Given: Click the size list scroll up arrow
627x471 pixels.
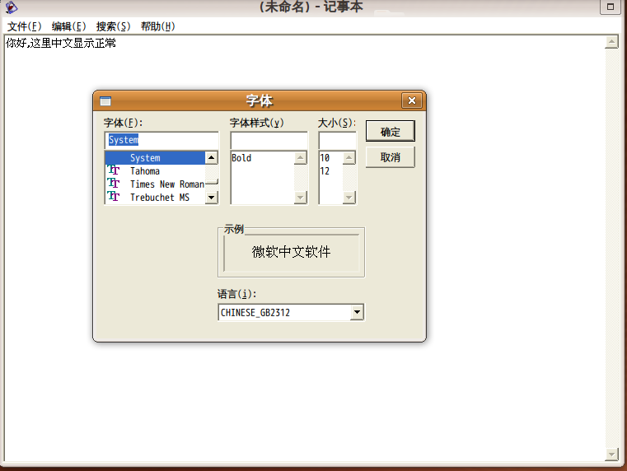Looking at the screenshot, I should [349, 158].
